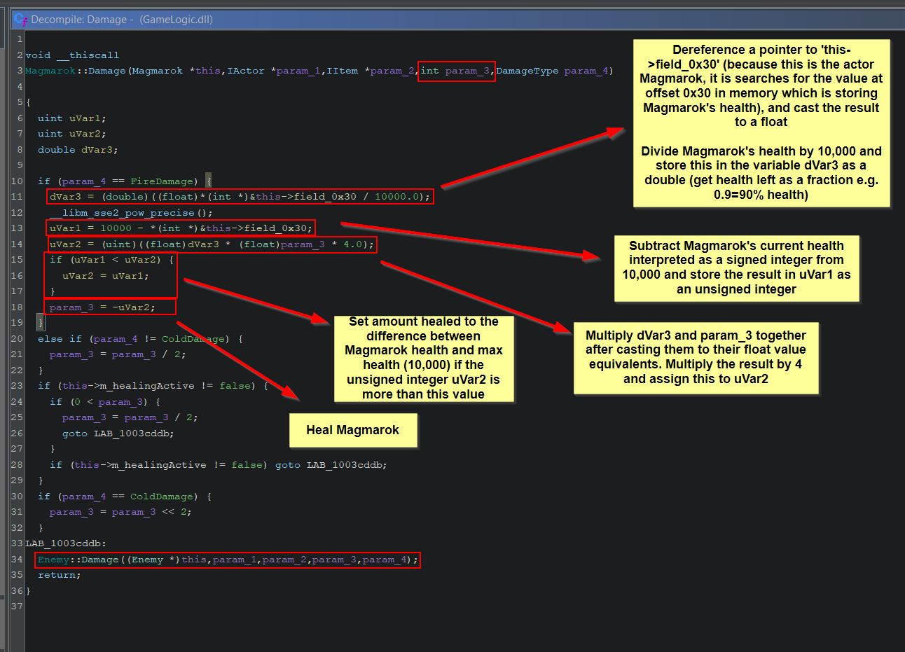Select the 'uVar2' declaration on line 7
Viewport: 905px width, 652px height.
pos(87,133)
